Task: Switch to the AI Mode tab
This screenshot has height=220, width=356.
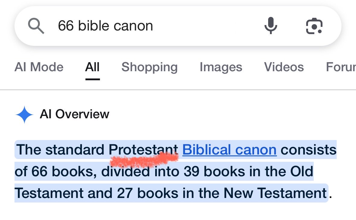Action: click(39, 67)
